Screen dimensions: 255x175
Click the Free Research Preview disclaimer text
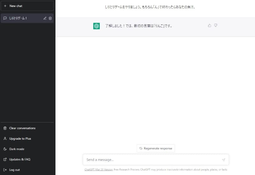tap(171, 170)
